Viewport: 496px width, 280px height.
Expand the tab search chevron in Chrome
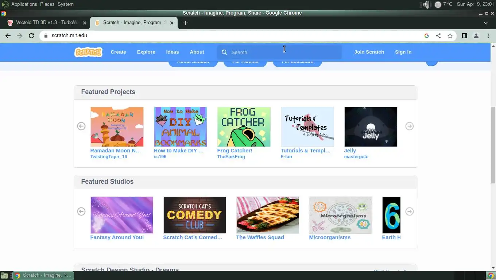coord(486,23)
